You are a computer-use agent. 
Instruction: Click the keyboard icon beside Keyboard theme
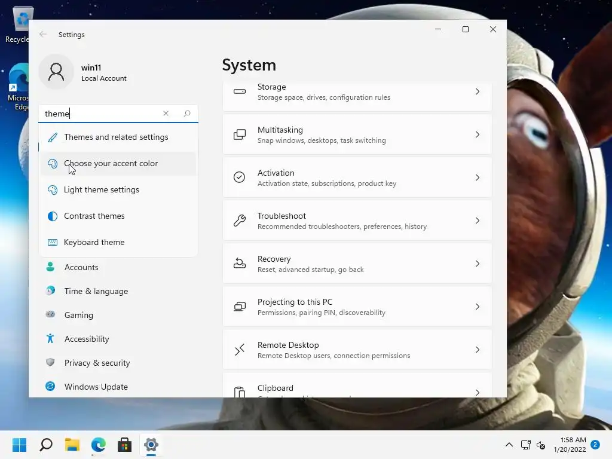(x=53, y=243)
